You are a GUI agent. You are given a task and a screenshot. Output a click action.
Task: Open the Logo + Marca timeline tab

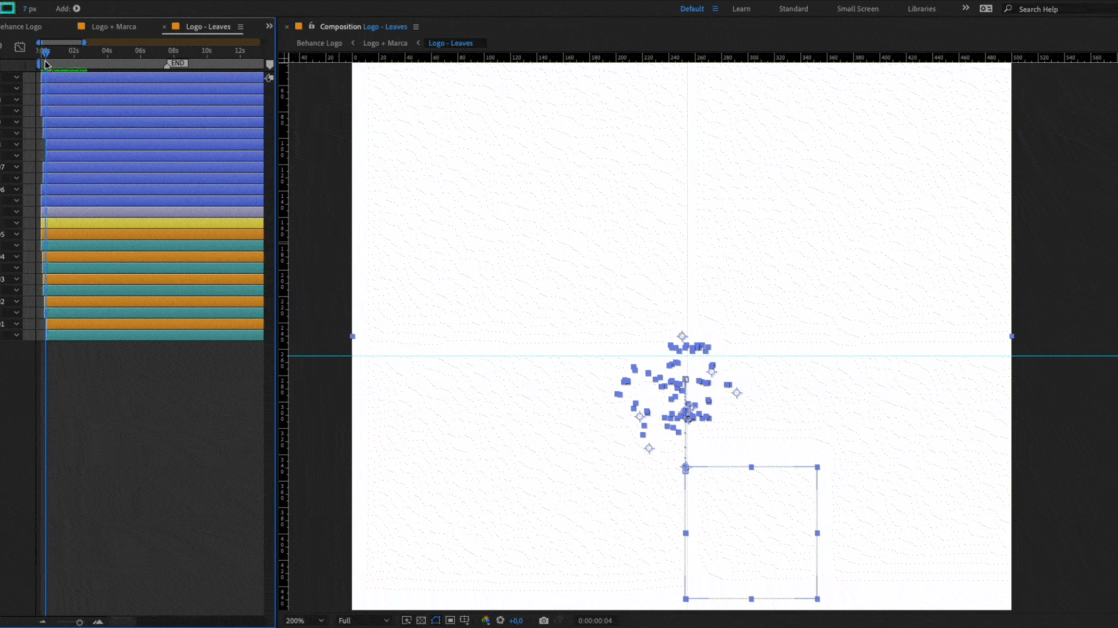coord(114,26)
